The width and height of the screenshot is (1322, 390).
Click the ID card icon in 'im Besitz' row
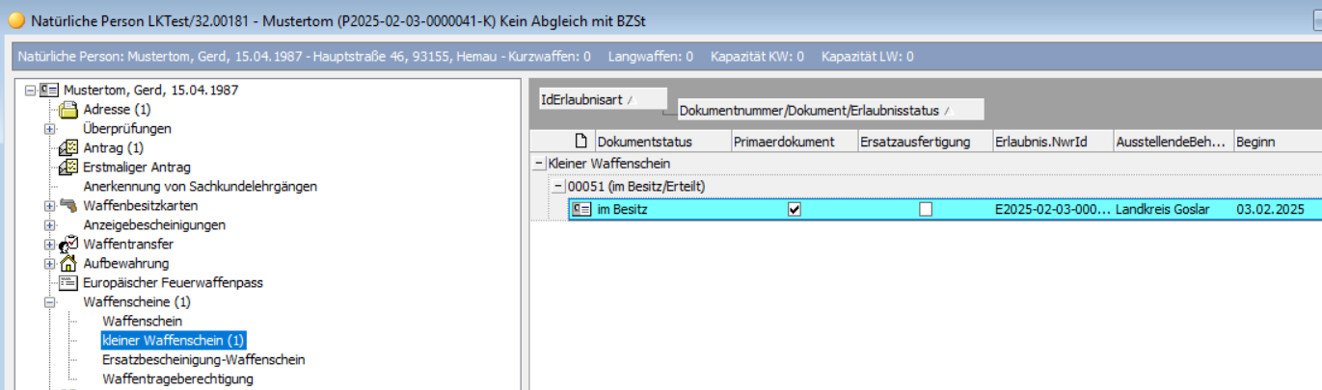pos(581,210)
